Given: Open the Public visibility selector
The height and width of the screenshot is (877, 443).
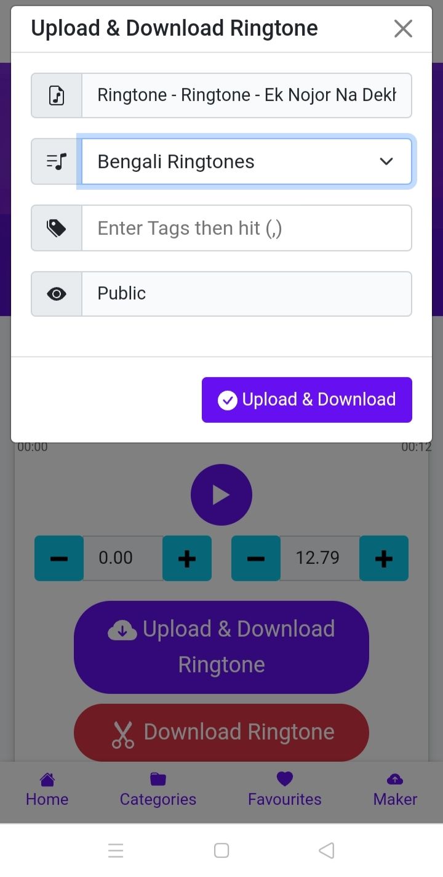Looking at the screenshot, I should (x=246, y=294).
